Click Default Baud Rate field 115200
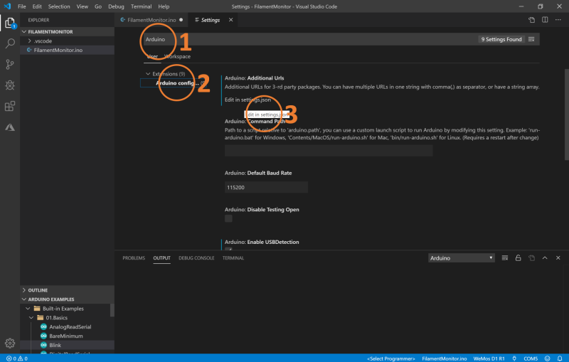This screenshot has width=569, height=362. 266,187
